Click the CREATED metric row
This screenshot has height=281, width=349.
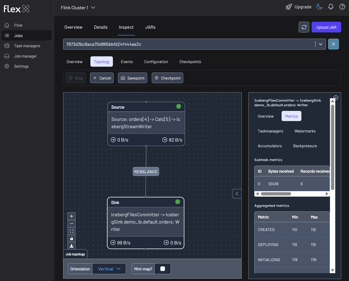pyautogui.click(x=292, y=230)
